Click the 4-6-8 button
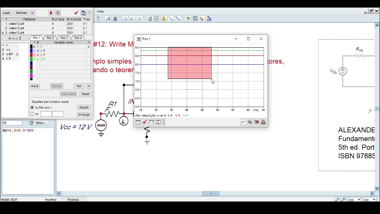 (34, 86)
